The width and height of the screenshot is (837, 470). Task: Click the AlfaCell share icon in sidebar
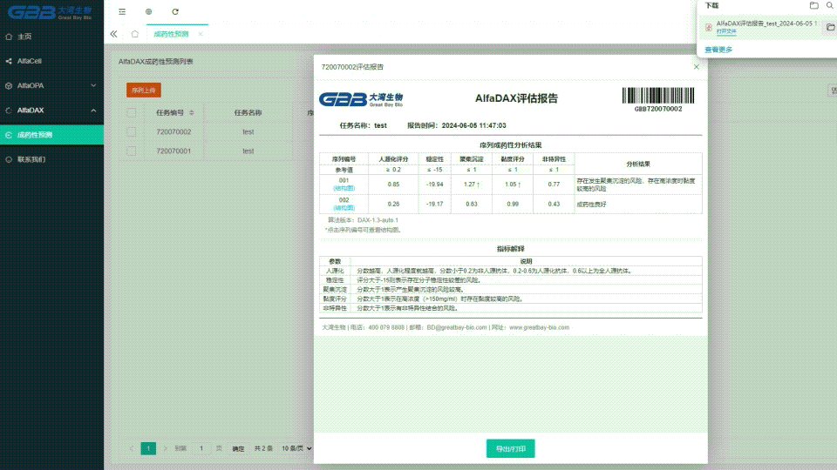coord(9,61)
